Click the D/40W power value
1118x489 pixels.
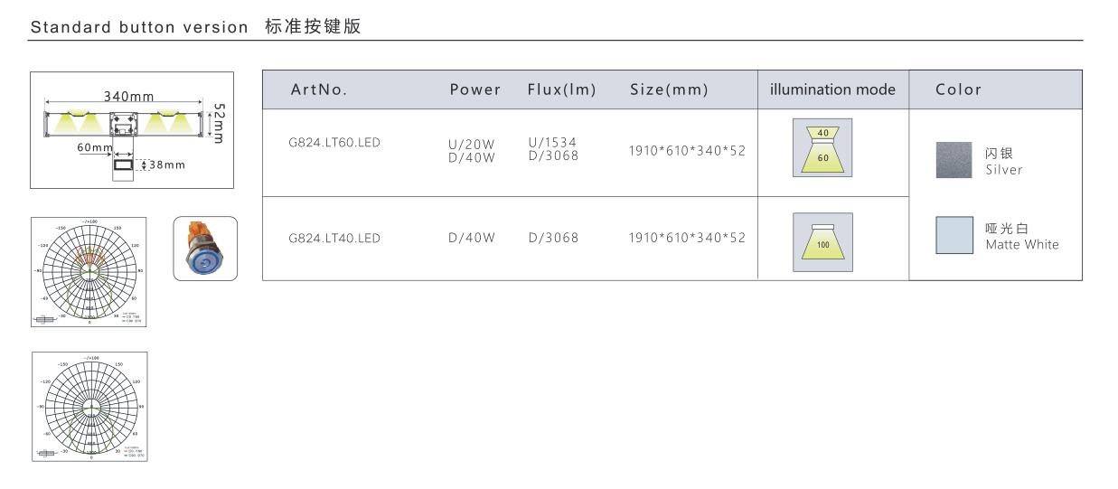click(472, 239)
